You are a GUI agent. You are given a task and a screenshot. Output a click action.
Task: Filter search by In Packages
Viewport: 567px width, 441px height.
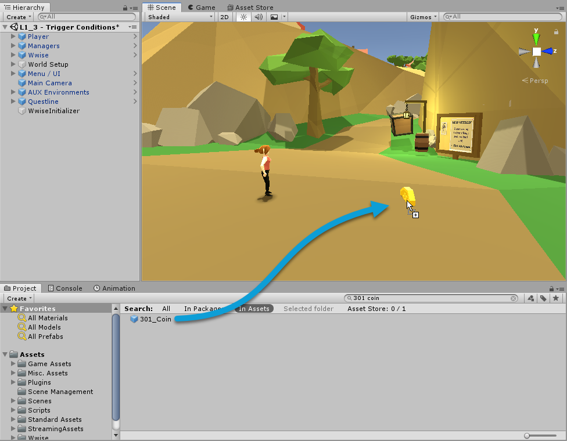pyautogui.click(x=203, y=309)
